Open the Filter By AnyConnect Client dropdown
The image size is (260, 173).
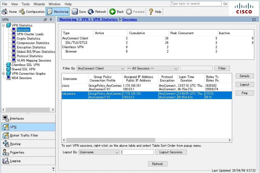coord(101,68)
